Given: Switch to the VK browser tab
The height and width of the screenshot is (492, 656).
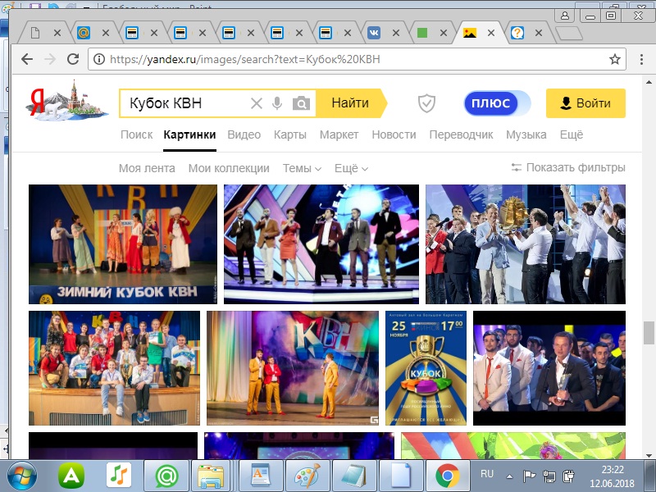Looking at the screenshot, I should 374,33.
